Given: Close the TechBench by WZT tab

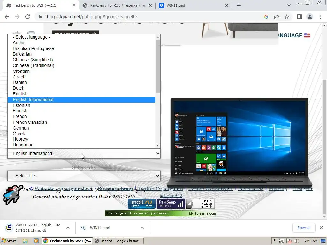Looking at the screenshot, I should click(x=74, y=5).
